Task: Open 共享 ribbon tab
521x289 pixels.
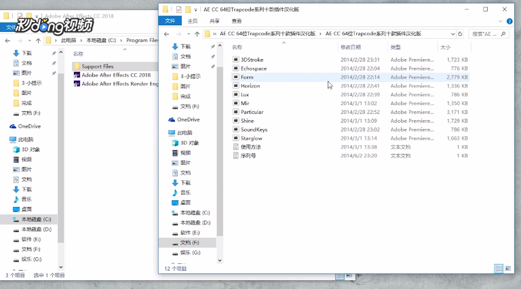Action: 214,21
